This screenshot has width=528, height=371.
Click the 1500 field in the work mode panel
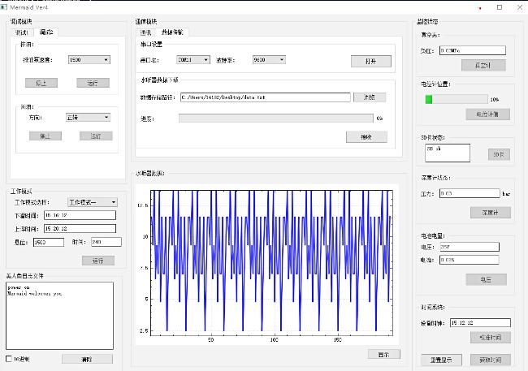click(x=49, y=242)
